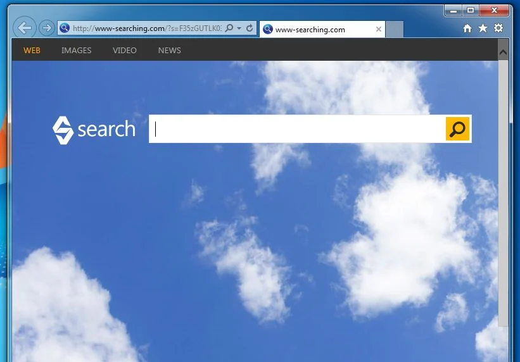This screenshot has height=362, width=520.
Task: Switch to the www-searching.com tab
Action: [322, 30]
